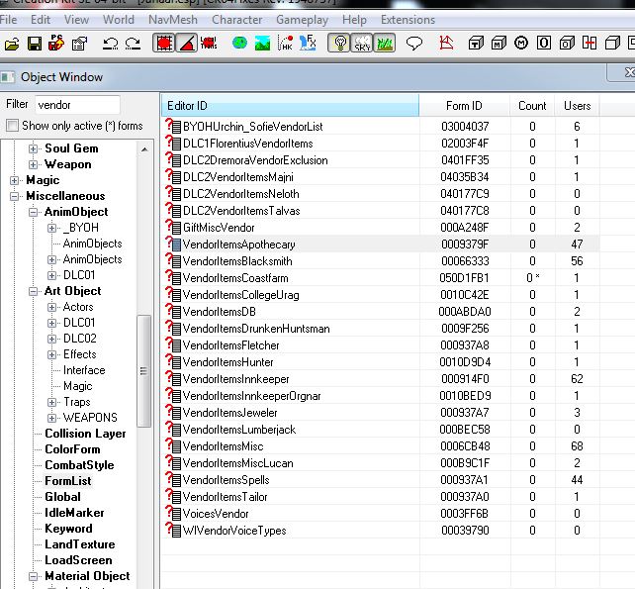Toggle the sky display icon

coord(361,43)
